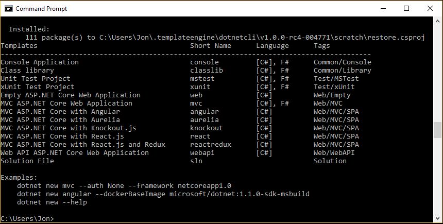Viewport: 443px width, 224px height.
Task: Click the 'Web/WebAPI' tag text
Action: [334, 153]
